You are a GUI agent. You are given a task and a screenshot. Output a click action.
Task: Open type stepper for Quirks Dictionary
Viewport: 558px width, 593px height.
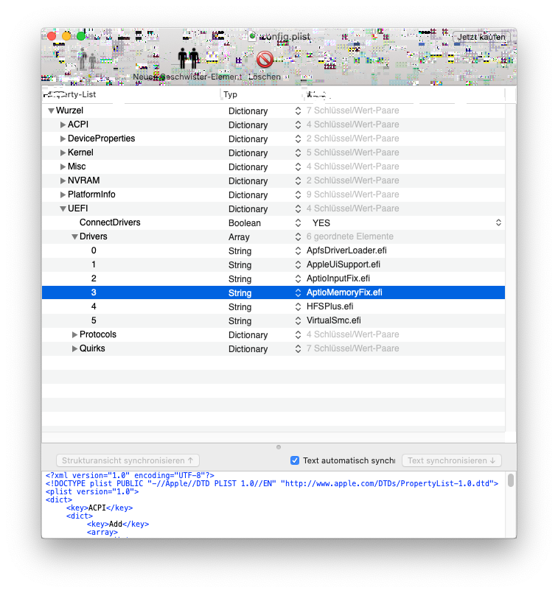pyautogui.click(x=298, y=348)
